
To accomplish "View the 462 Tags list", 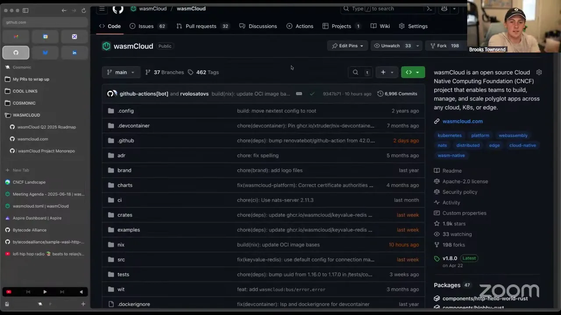I will click(x=203, y=72).
